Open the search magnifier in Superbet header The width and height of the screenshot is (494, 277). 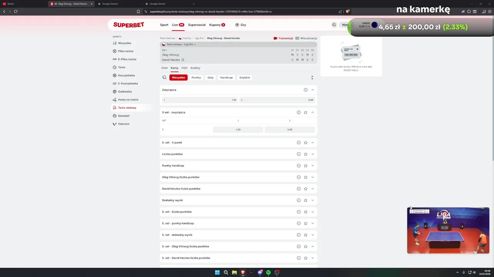click(334, 25)
